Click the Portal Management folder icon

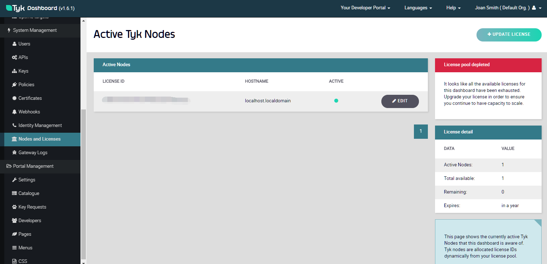[9, 166]
